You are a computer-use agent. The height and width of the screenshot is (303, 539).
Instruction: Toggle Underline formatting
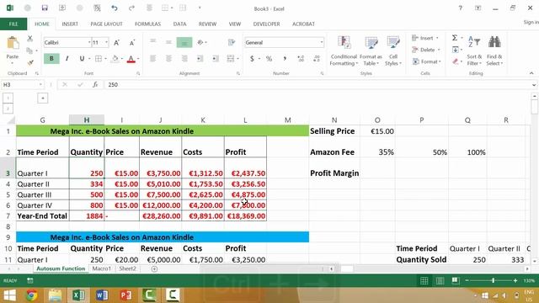click(82, 59)
